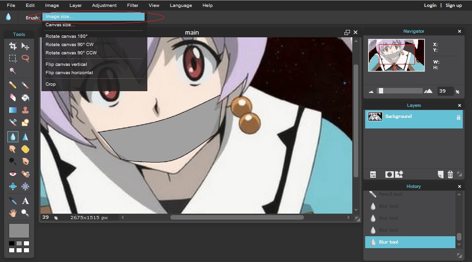Jump to Pencil tool history state
Viewport: 472px width, 262px height.
410,194
